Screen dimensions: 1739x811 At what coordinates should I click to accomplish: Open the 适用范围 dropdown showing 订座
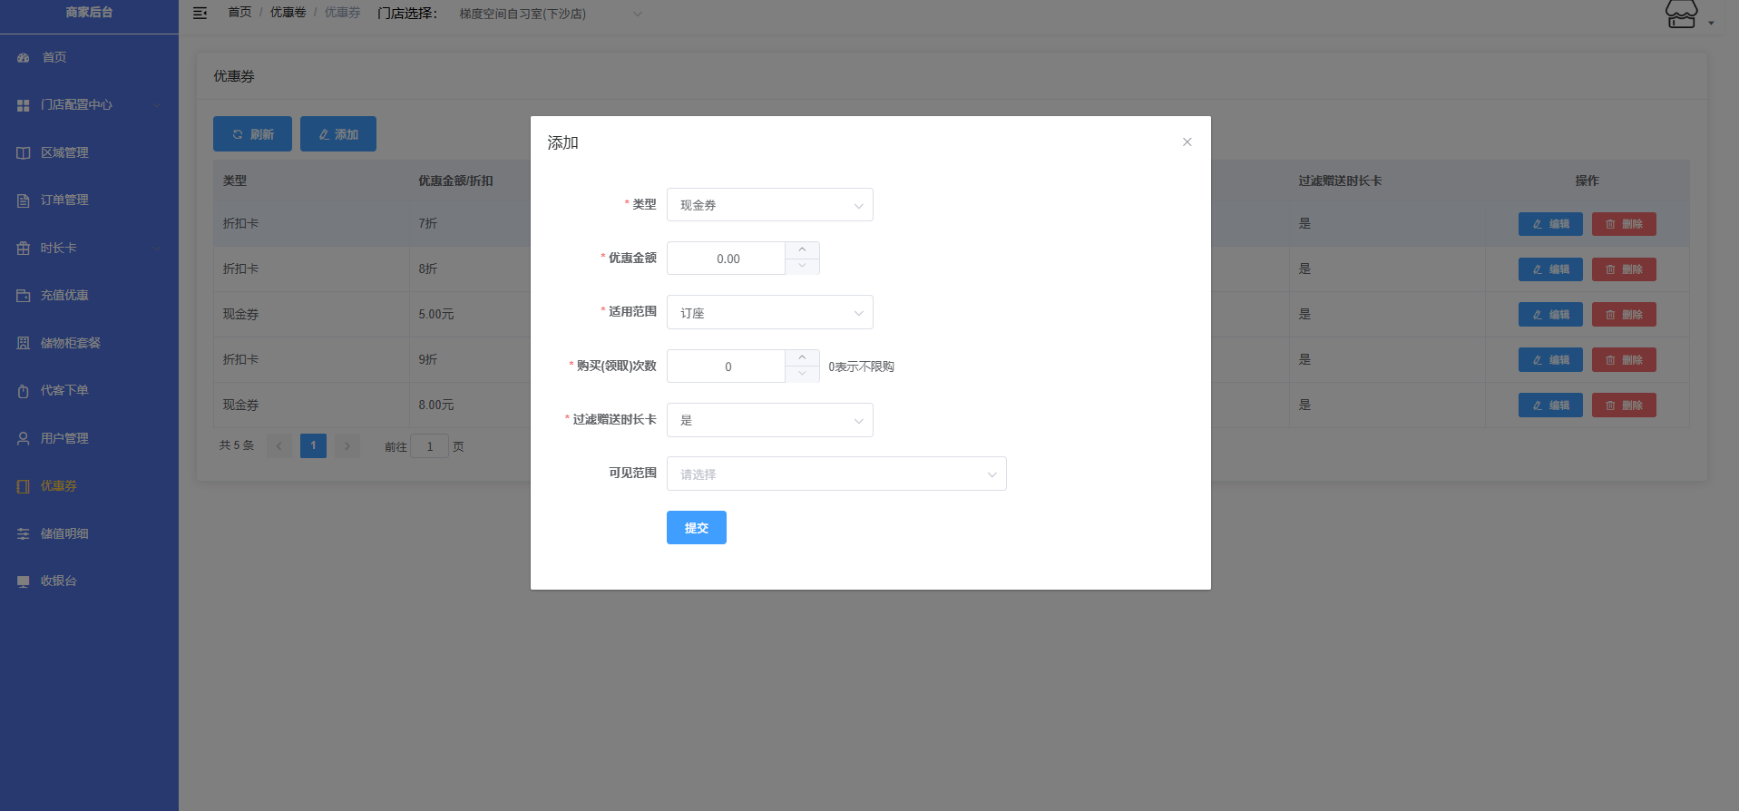coord(769,313)
